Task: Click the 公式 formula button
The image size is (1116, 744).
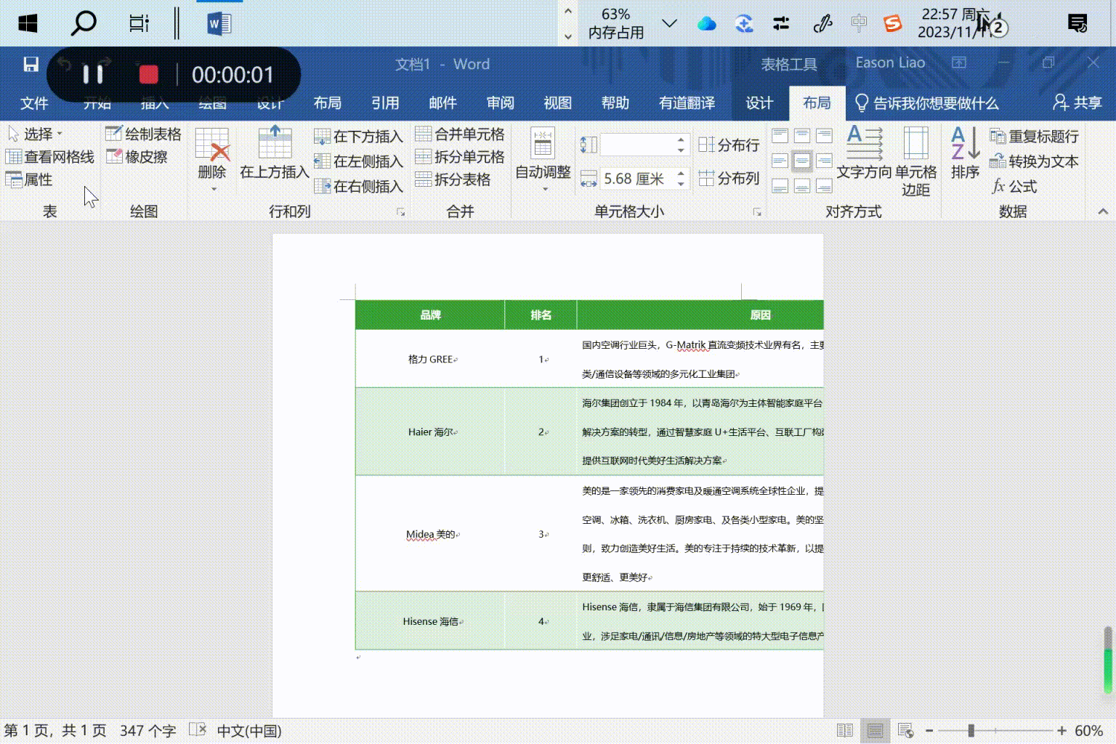Action: (x=1014, y=187)
